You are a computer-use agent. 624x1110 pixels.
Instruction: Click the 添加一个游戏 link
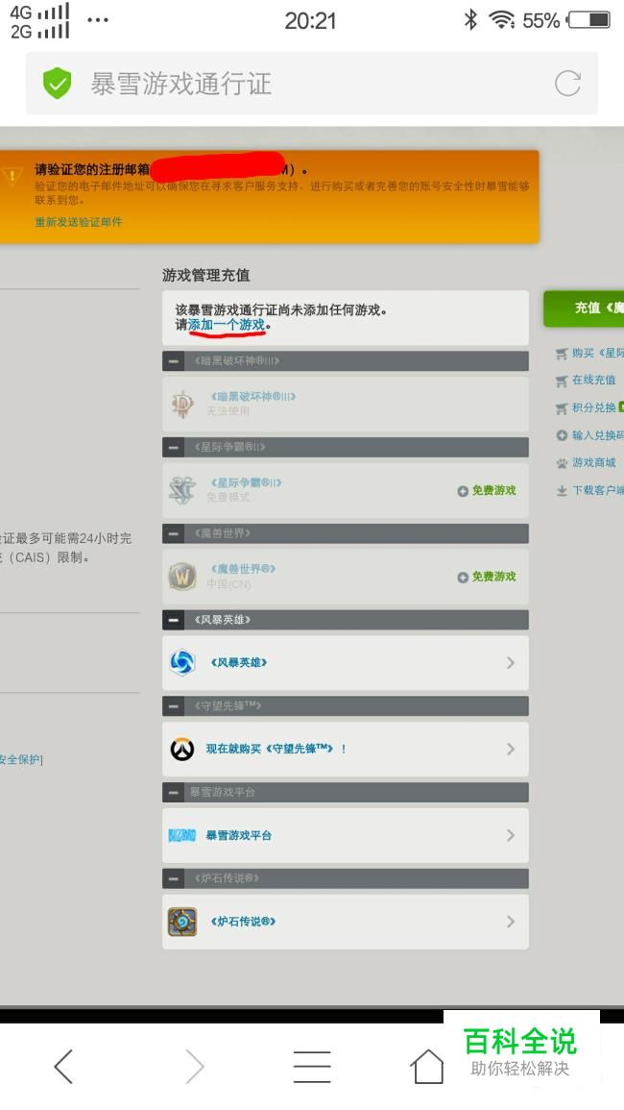coord(227,325)
